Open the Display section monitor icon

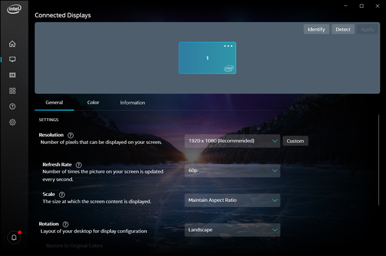[x=12, y=59]
